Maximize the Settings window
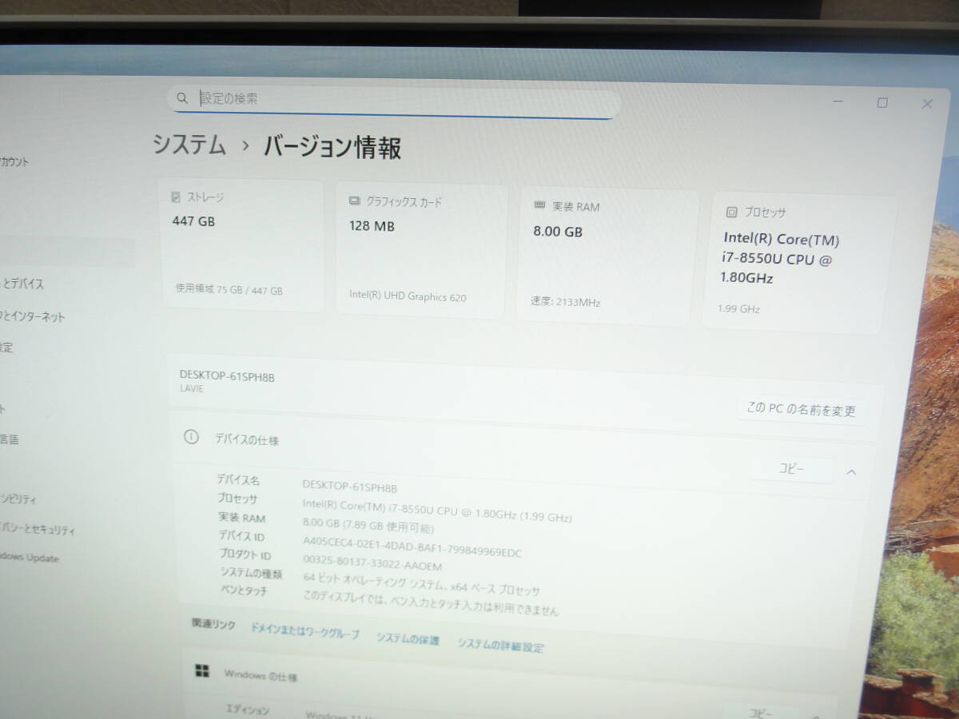 click(882, 103)
